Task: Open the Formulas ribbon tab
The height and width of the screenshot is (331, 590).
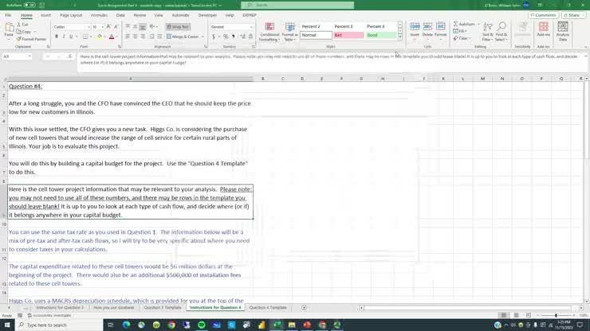Action: (x=99, y=15)
